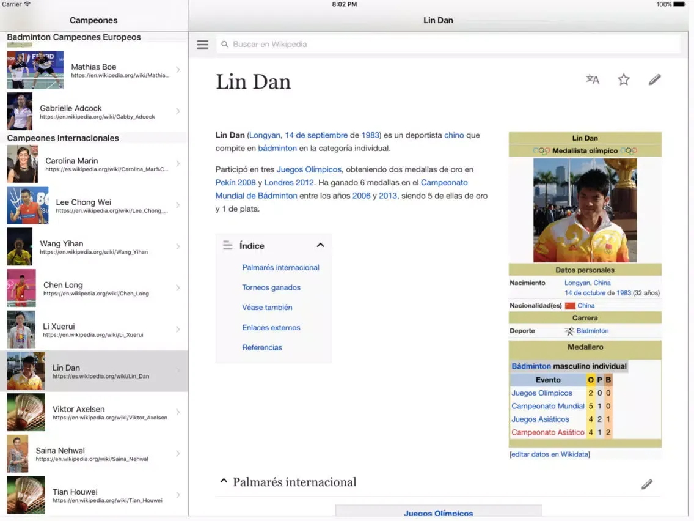694x521 pixels.
Task: Follow the Longyan link in the intro
Action: click(265, 135)
